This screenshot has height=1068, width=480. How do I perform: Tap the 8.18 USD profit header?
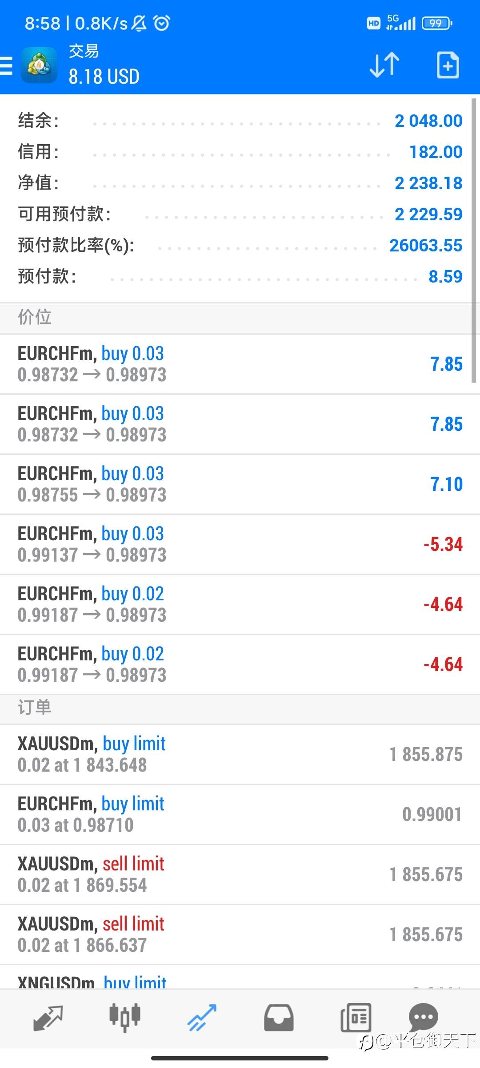click(104, 77)
